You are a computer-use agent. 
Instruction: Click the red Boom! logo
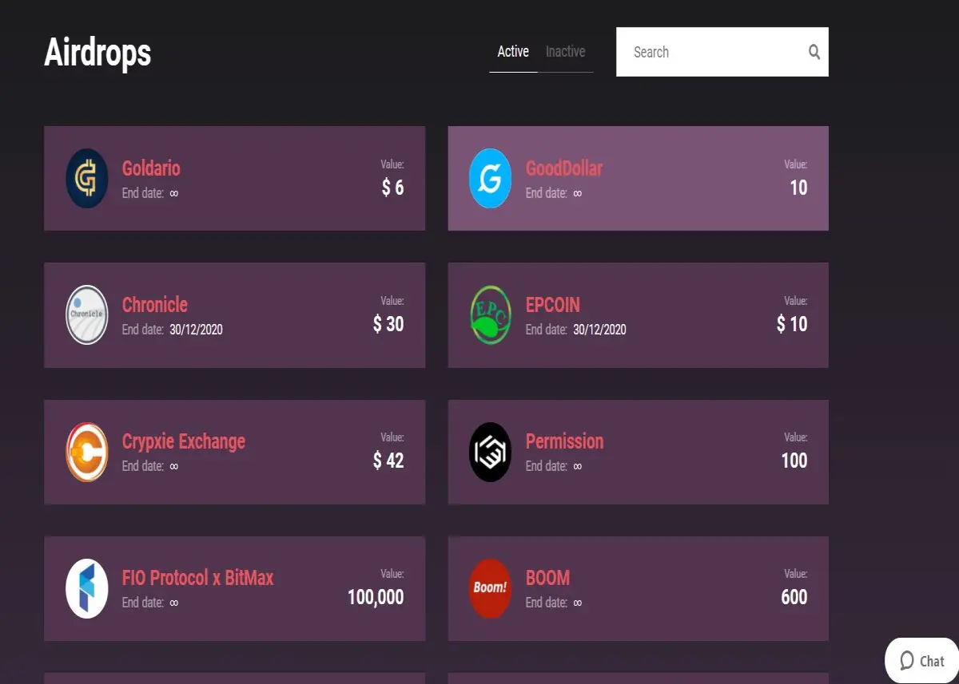pos(490,588)
